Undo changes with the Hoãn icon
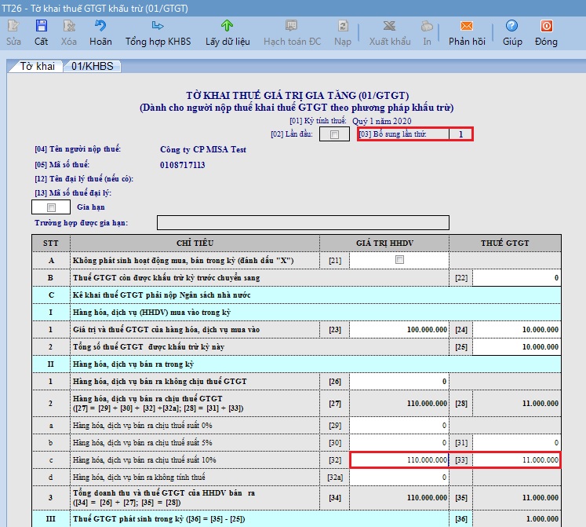Viewport: 586px width, 527px height. tap(100, 26)
